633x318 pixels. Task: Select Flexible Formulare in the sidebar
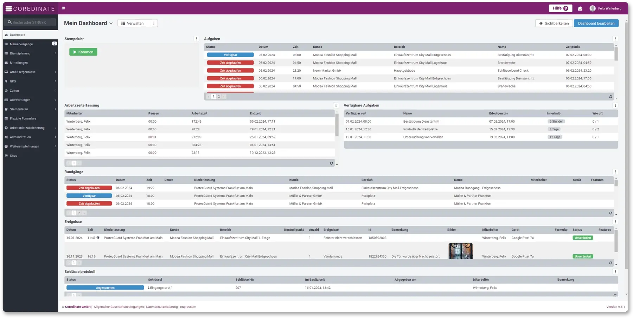point(23,118)
